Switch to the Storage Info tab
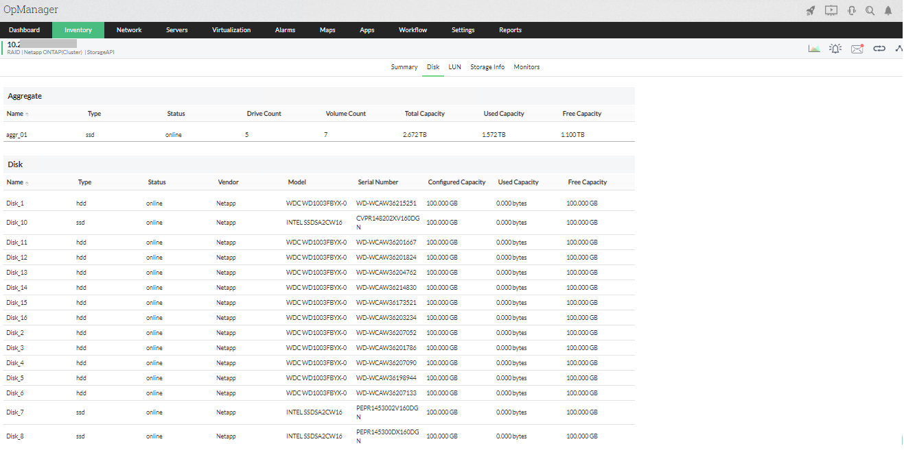This screenshot has height=459, width=904. pyautogui.click(x=487, y=67)
